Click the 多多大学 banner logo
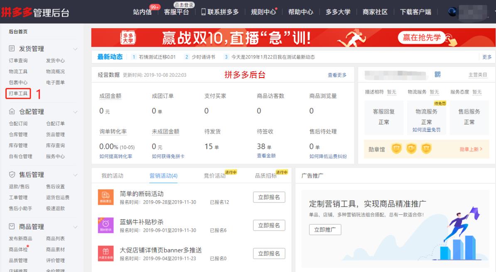Image resolution: width=496 pixels, height=272 pixels. tap(128, 38)
